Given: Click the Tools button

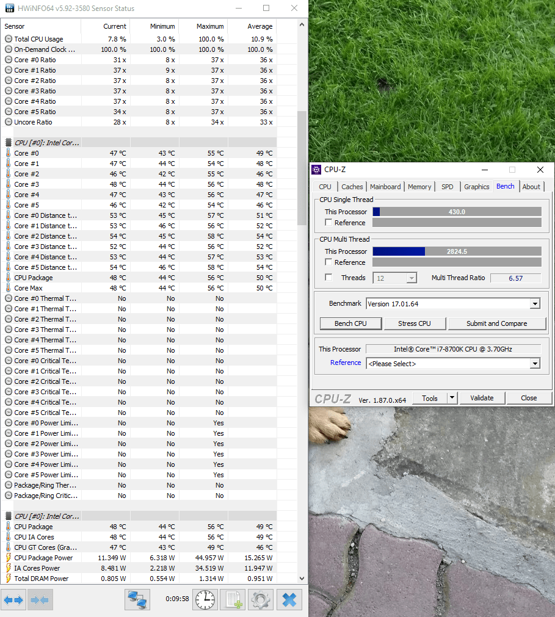Looking at the screenshot, I should [430, 399].
